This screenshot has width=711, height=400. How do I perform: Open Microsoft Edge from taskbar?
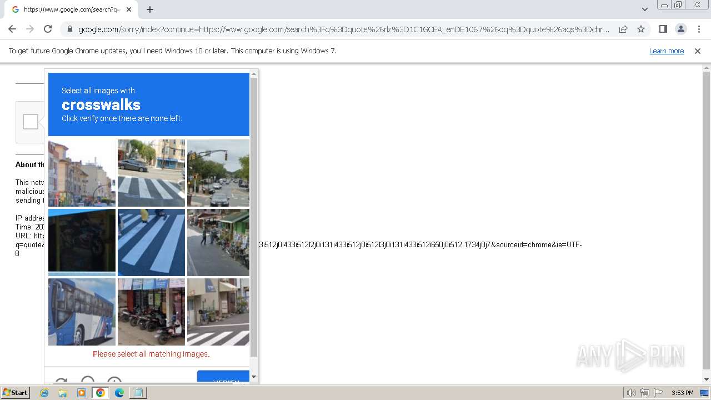pos(119,393)
